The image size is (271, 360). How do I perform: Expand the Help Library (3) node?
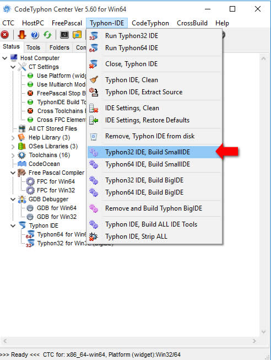13,138
